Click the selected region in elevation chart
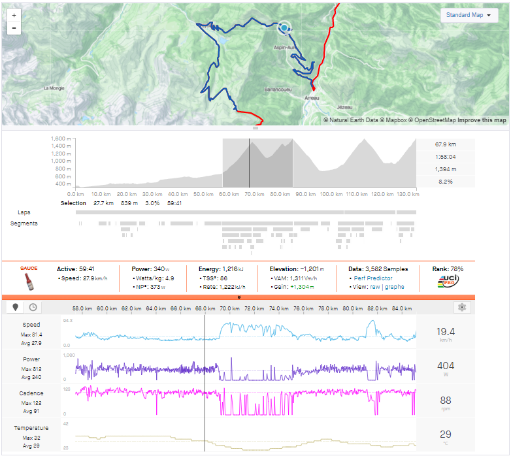Image resolution: width=511 pixels, height=458 pixels. [257, 163]
